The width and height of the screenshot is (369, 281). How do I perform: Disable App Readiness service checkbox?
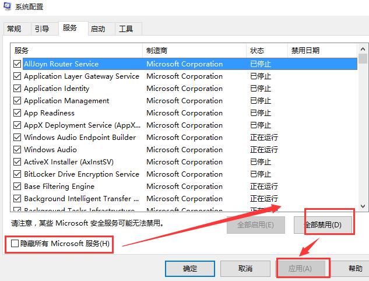(x=17, y=113)
